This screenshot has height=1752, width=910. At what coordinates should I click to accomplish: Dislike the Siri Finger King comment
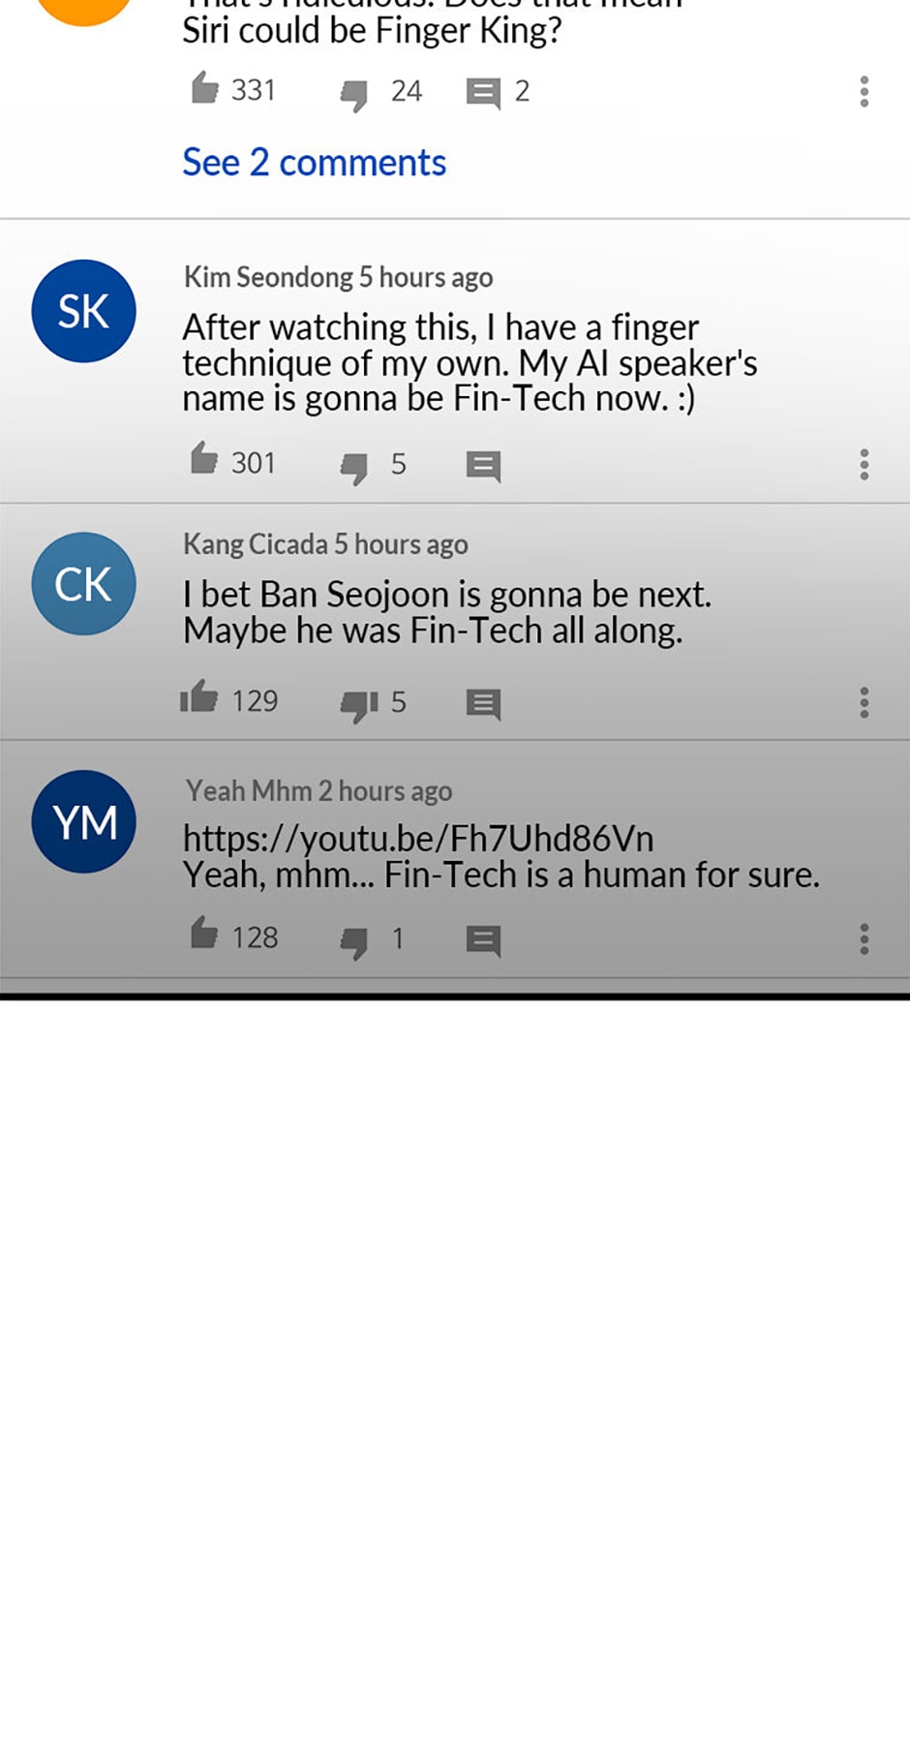(354, 95)
